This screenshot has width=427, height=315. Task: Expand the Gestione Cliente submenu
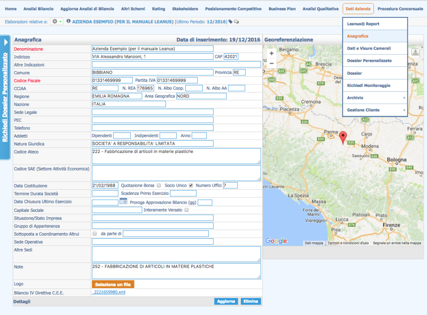[x=375, y=110]
